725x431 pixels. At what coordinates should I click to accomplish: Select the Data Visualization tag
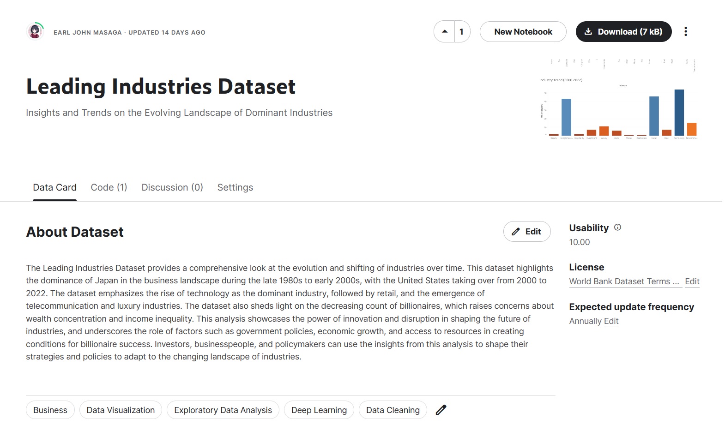point(121,410)
